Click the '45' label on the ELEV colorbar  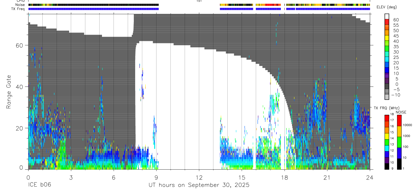(396, 36)
